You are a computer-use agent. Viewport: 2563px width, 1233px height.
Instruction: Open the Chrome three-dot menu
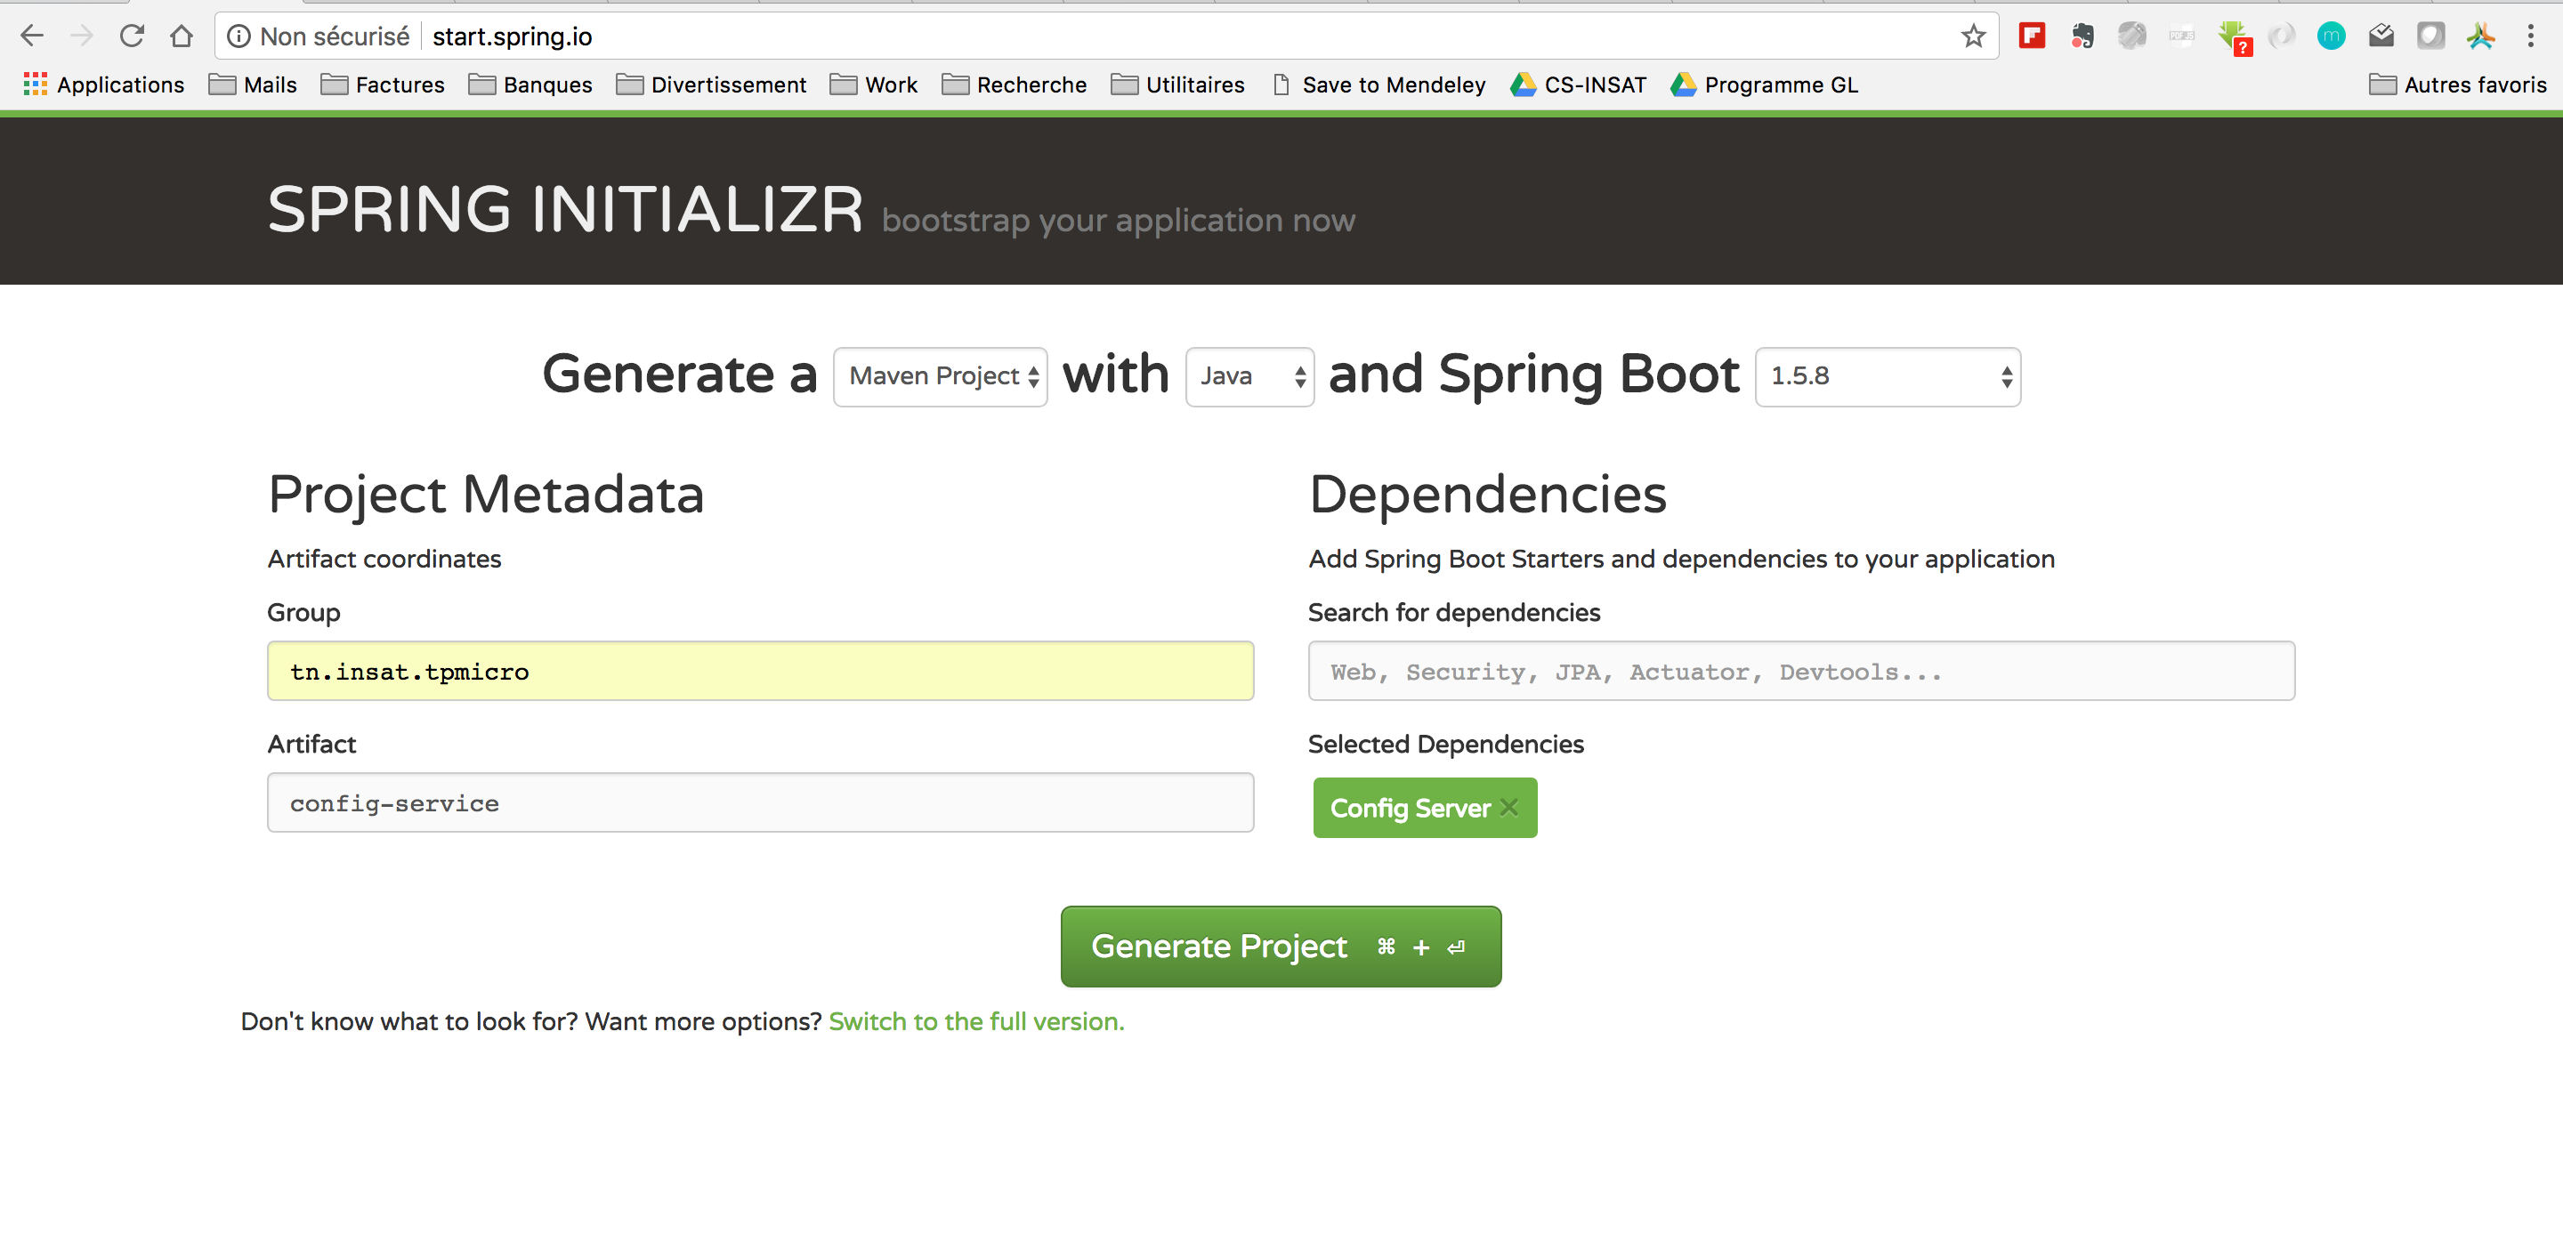coord(2530,36)
